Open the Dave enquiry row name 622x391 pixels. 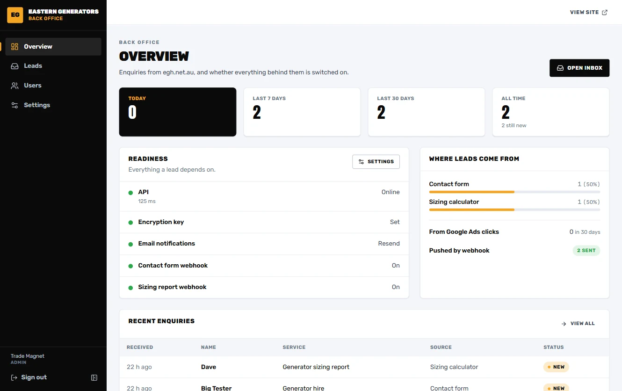click(209, 367)
